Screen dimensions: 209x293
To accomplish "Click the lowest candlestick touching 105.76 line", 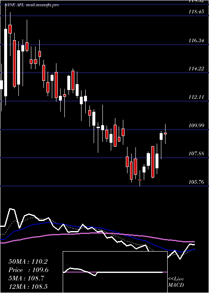I will tap(140, 180).
